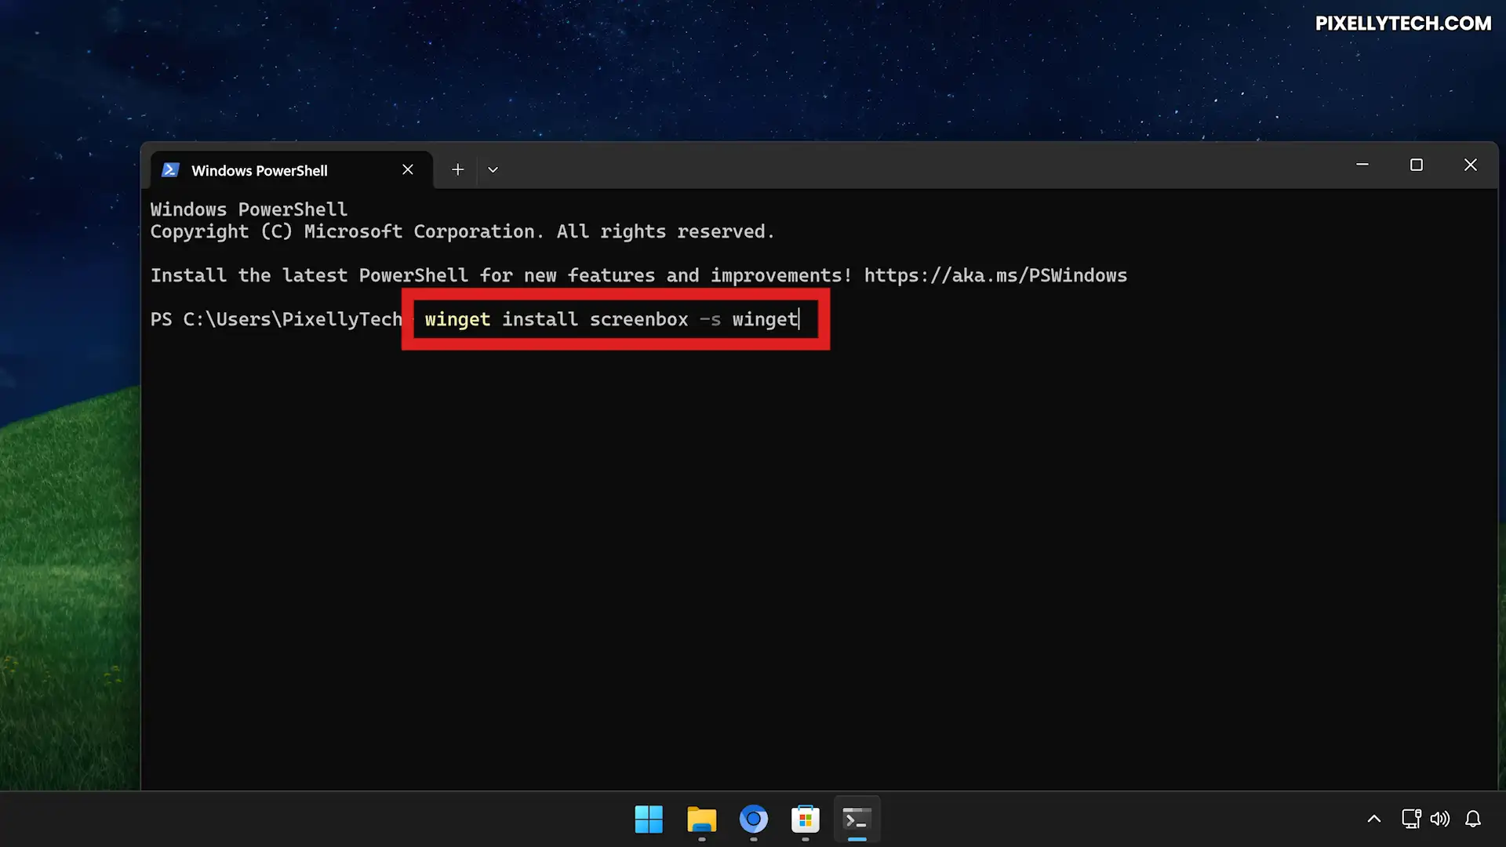Open File Explorer from the taskbar

pos(701,820)
